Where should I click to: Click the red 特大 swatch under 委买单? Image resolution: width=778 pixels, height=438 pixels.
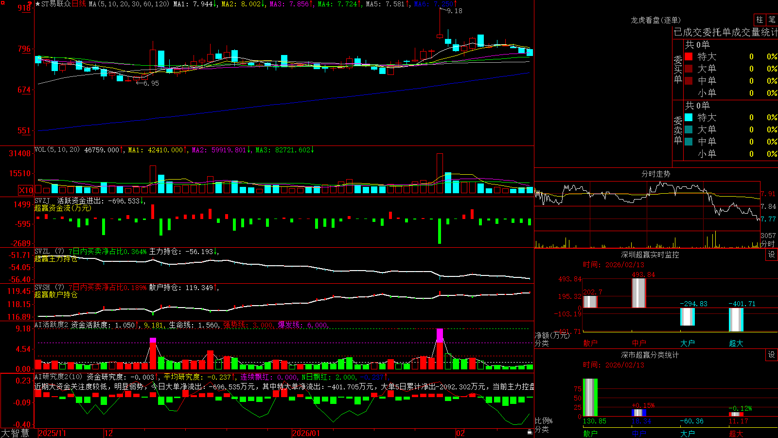[x=689, y=56]
